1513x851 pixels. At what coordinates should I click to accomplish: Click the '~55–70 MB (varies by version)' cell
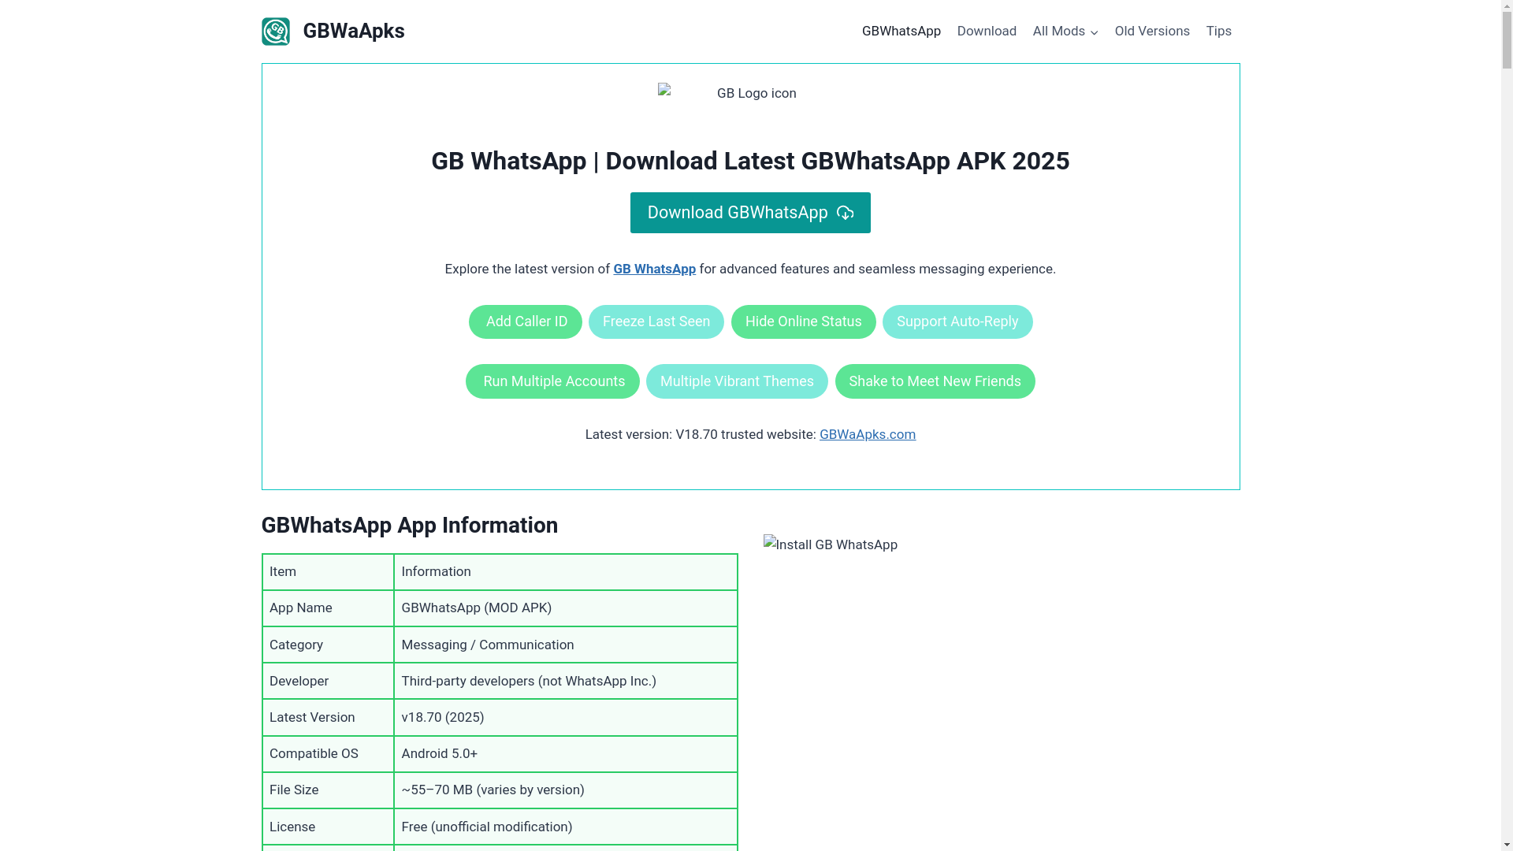566,790
